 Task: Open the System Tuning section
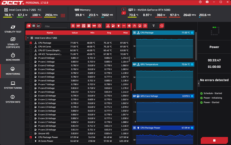point(13,85)
